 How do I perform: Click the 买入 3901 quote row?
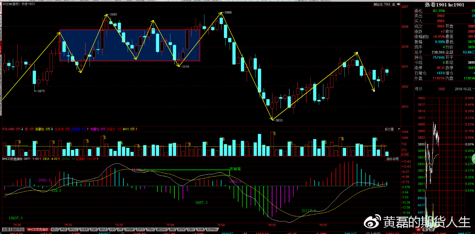pyautogui.click(x=444, y=21)
